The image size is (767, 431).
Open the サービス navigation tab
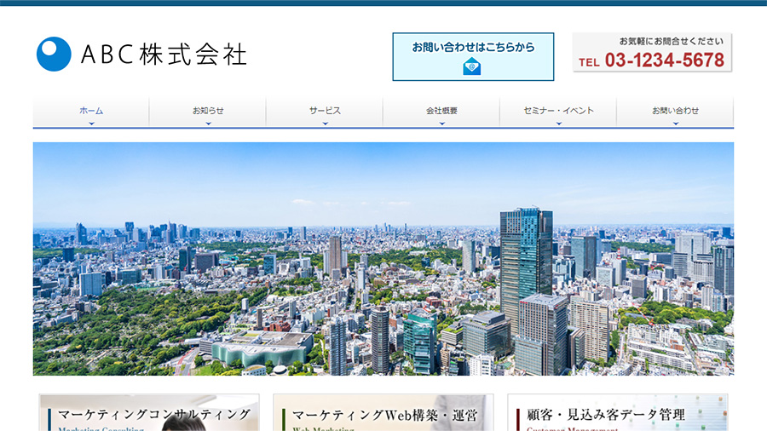[325, 112]
